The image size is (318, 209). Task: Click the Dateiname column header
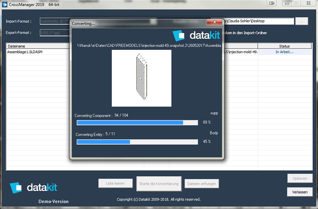[38, 46]
